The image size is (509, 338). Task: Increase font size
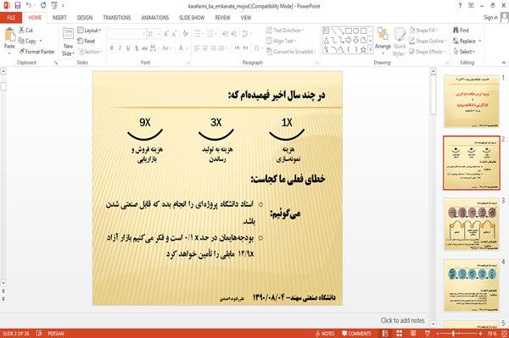pos(166,34)
